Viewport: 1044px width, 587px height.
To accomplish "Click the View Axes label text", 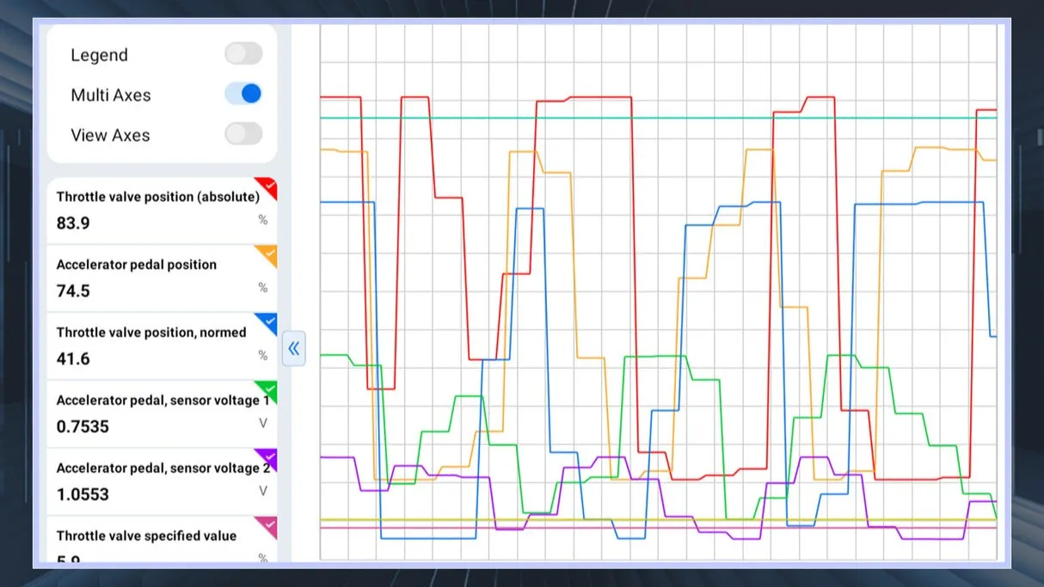I will click(110, 135).
